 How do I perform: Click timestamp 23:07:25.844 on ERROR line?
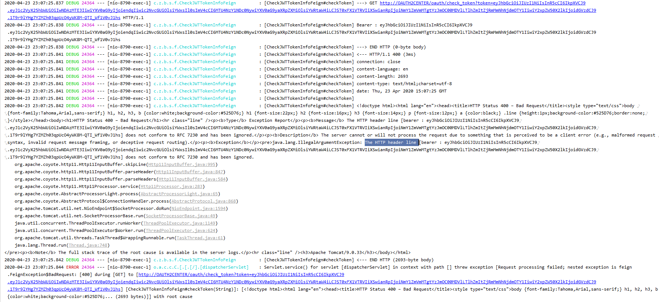click(x=48, y=267)
